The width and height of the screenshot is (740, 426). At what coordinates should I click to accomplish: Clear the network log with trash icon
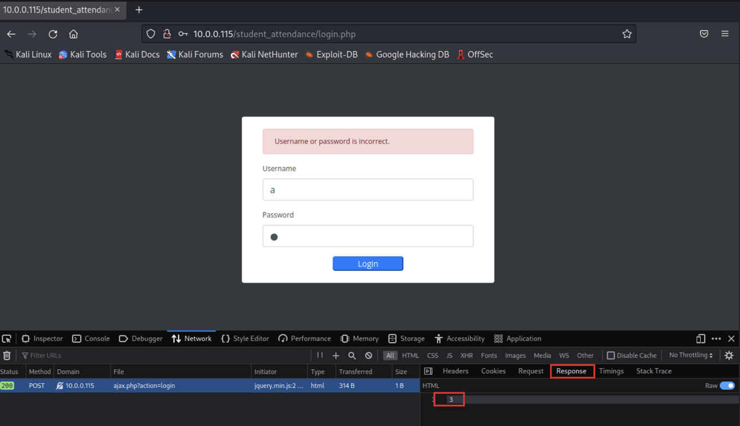coord(7,356)
